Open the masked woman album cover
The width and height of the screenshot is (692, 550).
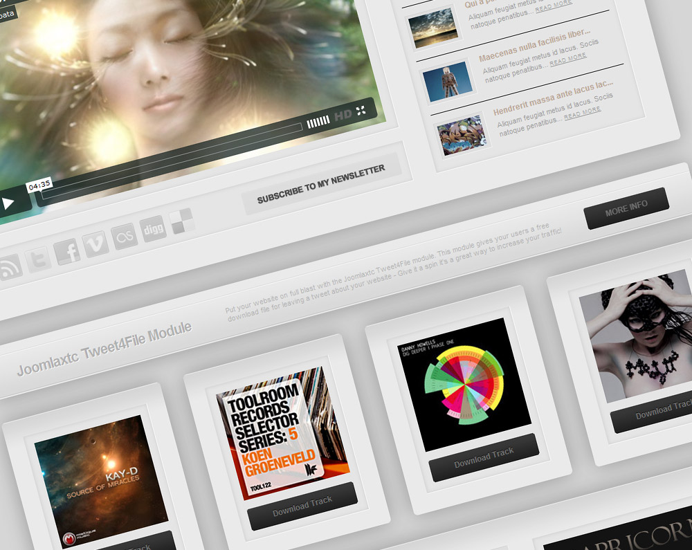tap(635, 338)
